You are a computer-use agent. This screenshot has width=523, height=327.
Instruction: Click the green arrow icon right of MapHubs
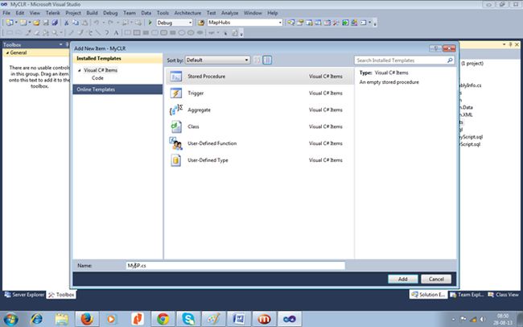pos(345,23)
